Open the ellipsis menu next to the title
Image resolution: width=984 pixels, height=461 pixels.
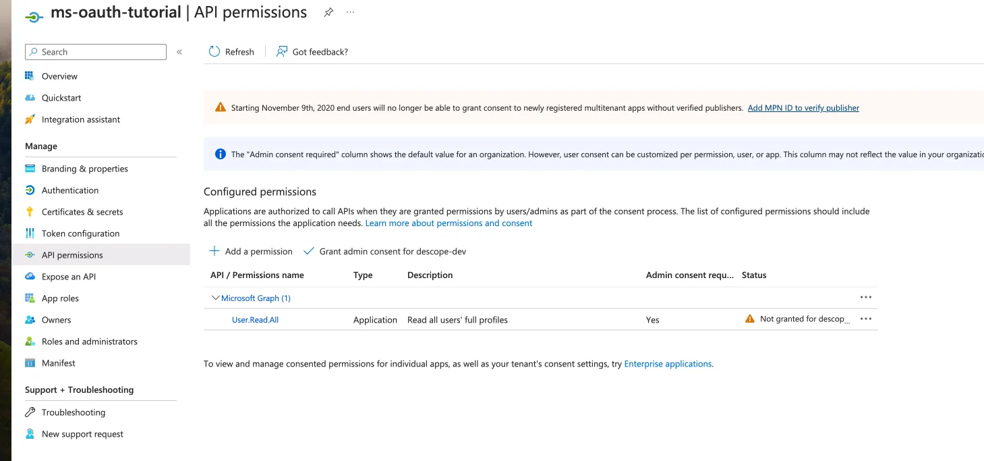pyautogui.click(x=350, y=12)
